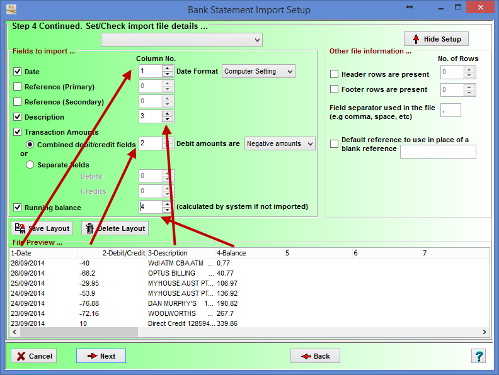499x375 pixels.
Task: Click preview scrollbar right arrow
Action: [x=484, y=332]
